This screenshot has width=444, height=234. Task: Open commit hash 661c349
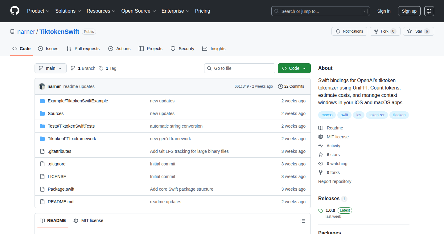pyautogui.click(x=242, y=86)
